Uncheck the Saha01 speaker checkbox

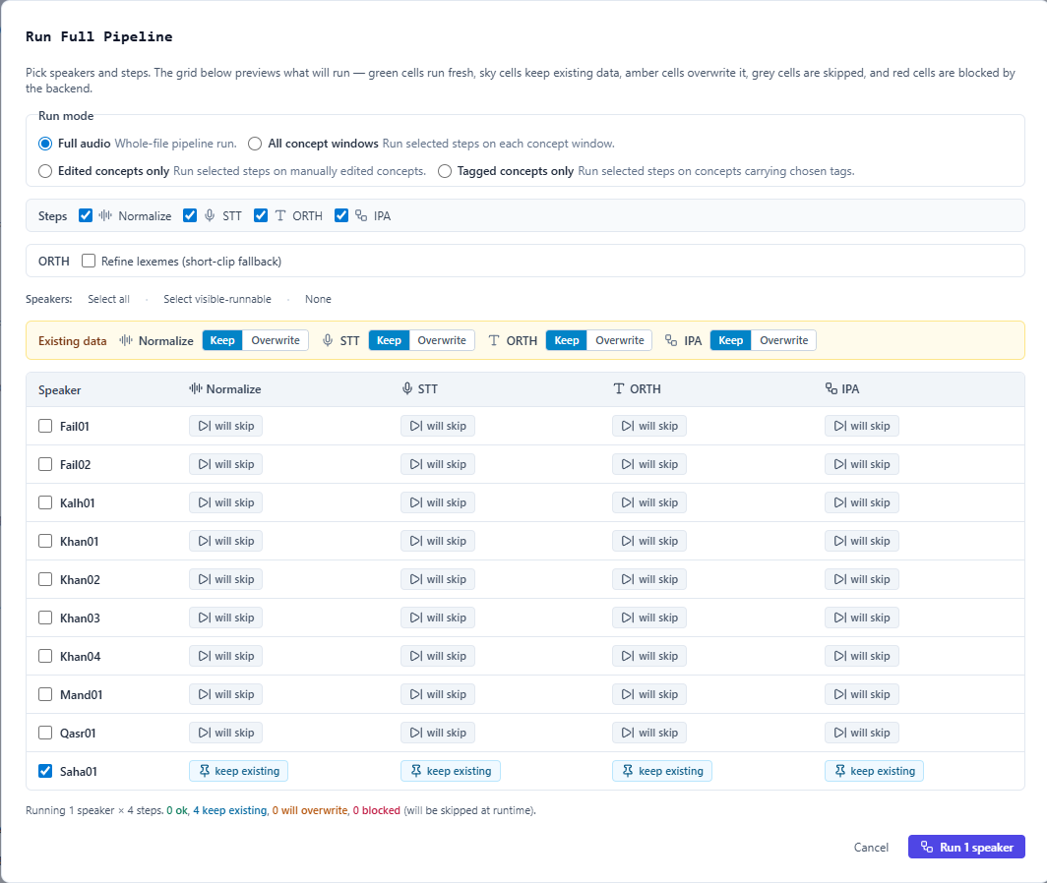coord(45,771)
